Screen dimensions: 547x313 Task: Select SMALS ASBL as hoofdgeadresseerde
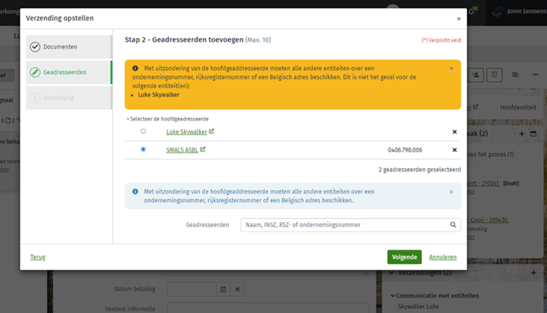[x=143, y=149]
